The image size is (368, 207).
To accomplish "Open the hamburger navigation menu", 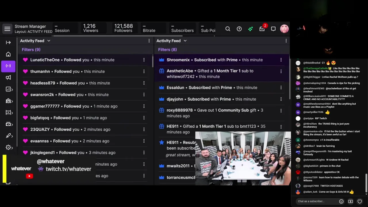I will (7, 29).
